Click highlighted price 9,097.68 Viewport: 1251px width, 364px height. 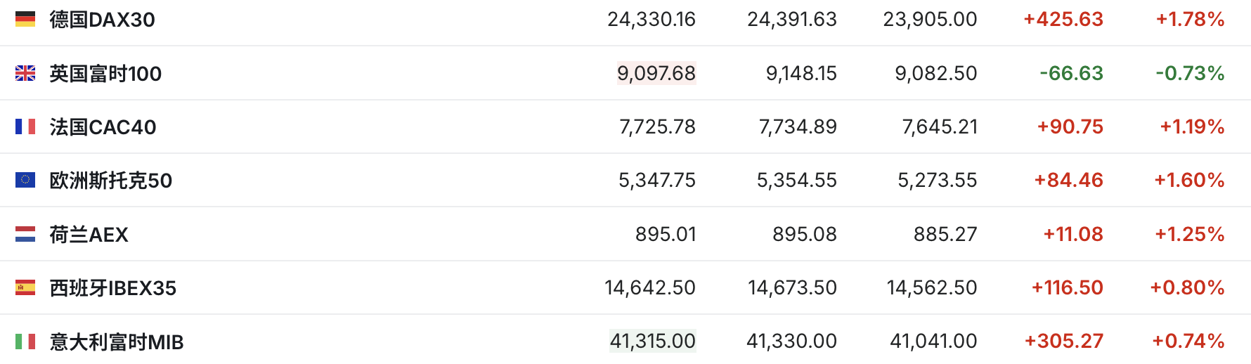coord(656,73)
